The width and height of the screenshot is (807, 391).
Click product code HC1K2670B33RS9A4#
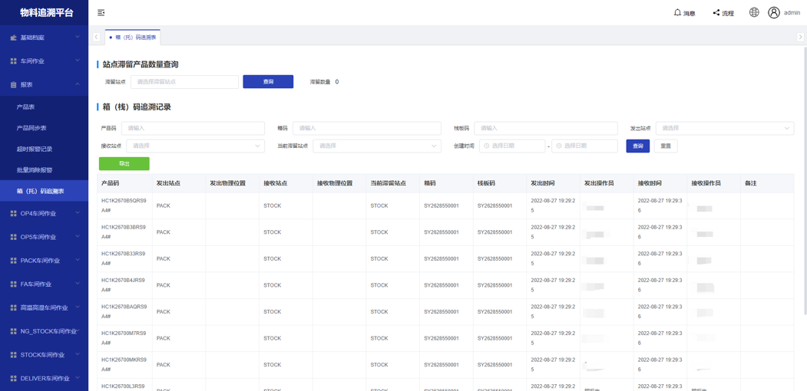pos(124,258)
